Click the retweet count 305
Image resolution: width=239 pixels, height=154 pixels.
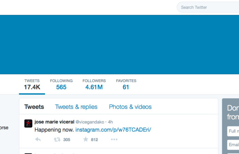67,140
